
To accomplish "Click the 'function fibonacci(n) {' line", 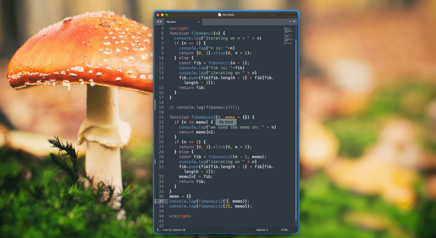I will (x=197, y=33).
